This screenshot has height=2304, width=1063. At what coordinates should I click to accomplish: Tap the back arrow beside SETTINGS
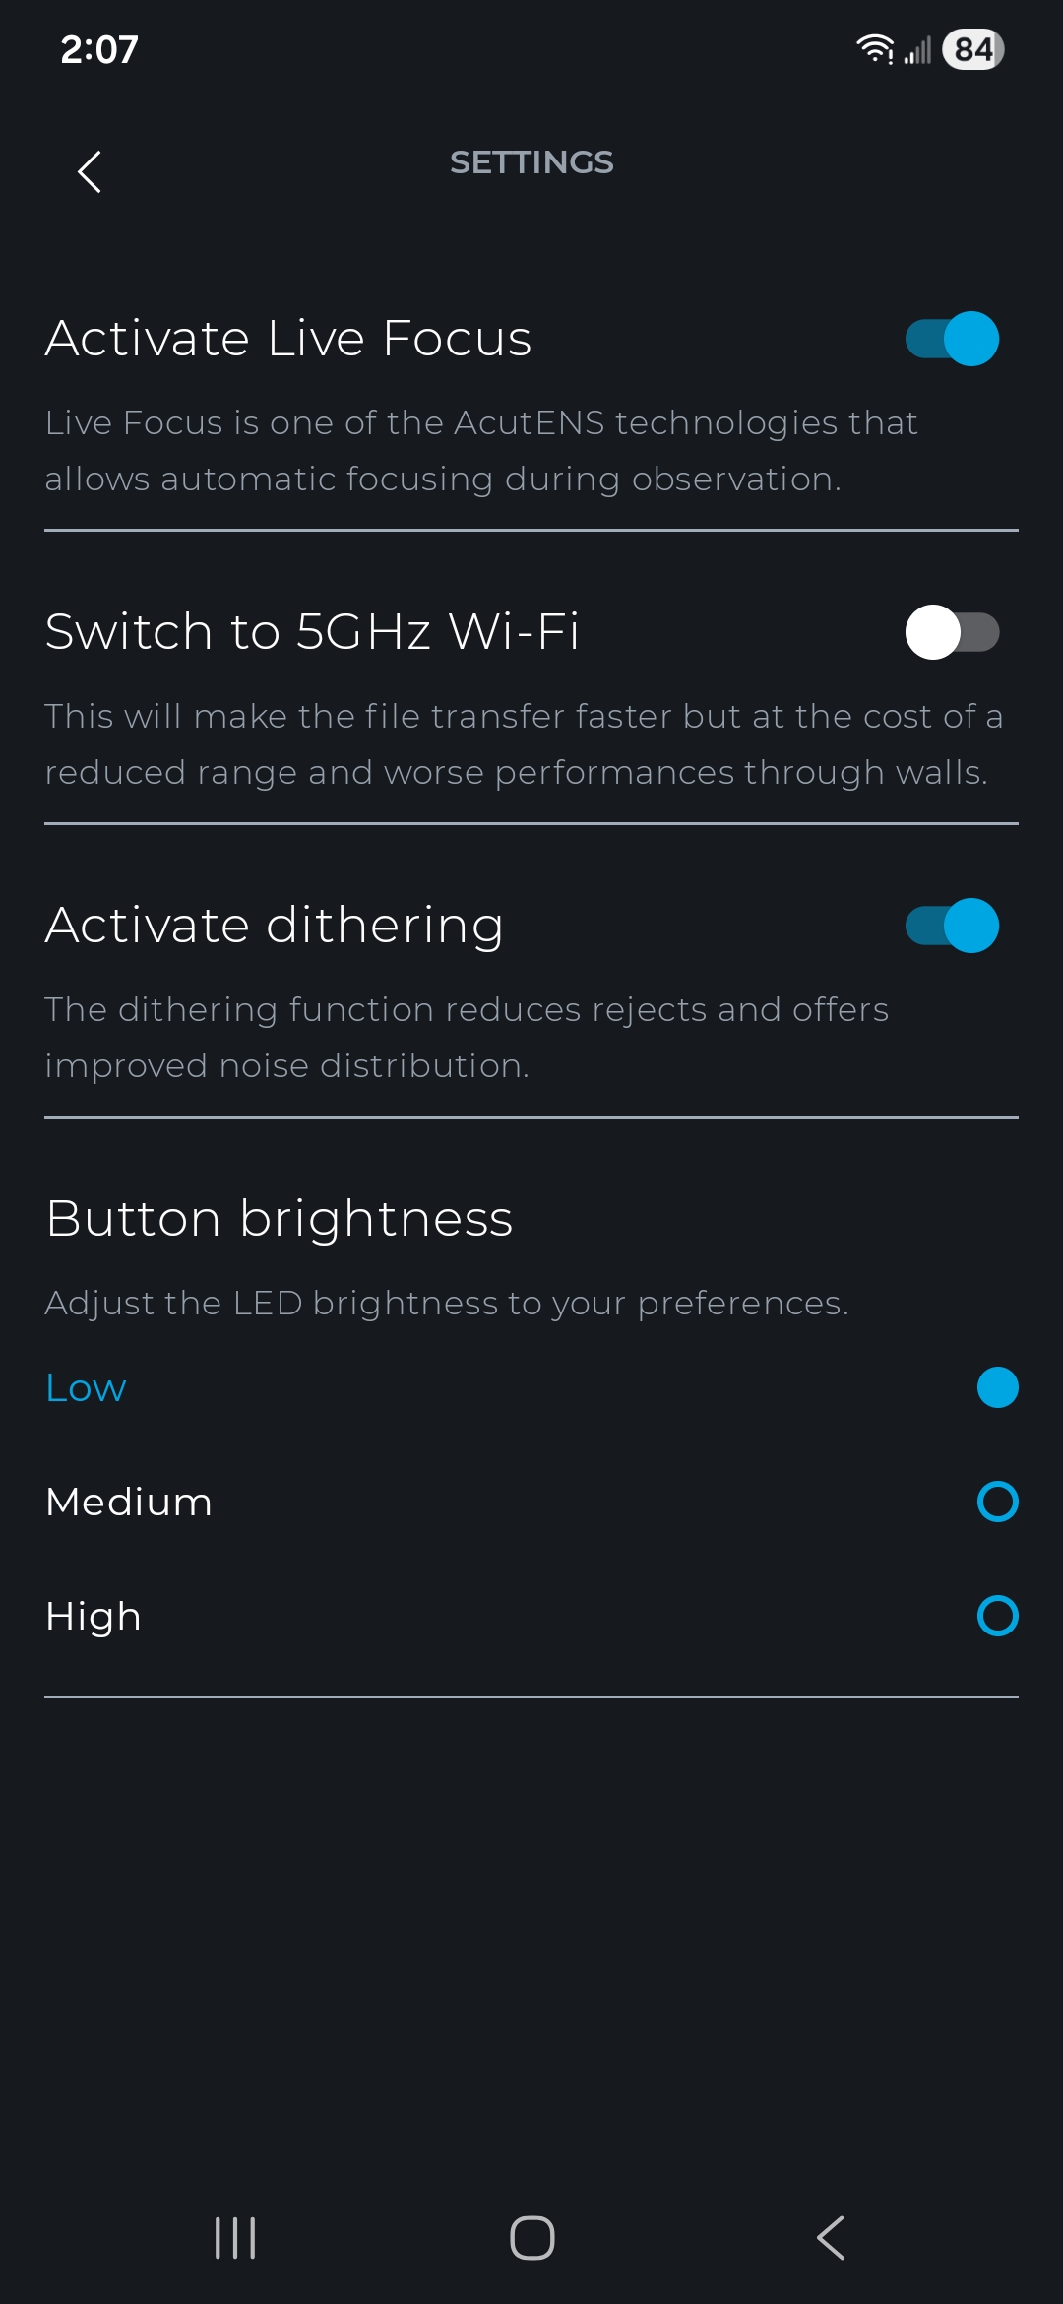(x=90, y=172)
